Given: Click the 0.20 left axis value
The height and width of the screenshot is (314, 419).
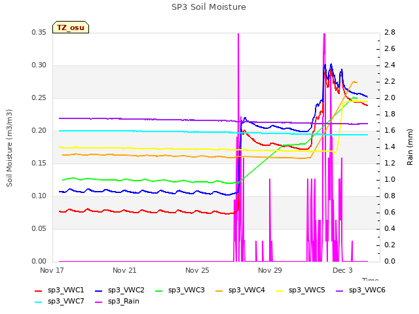Looking at the screenshot, I should pyautogui.click(x=39, y=131).
